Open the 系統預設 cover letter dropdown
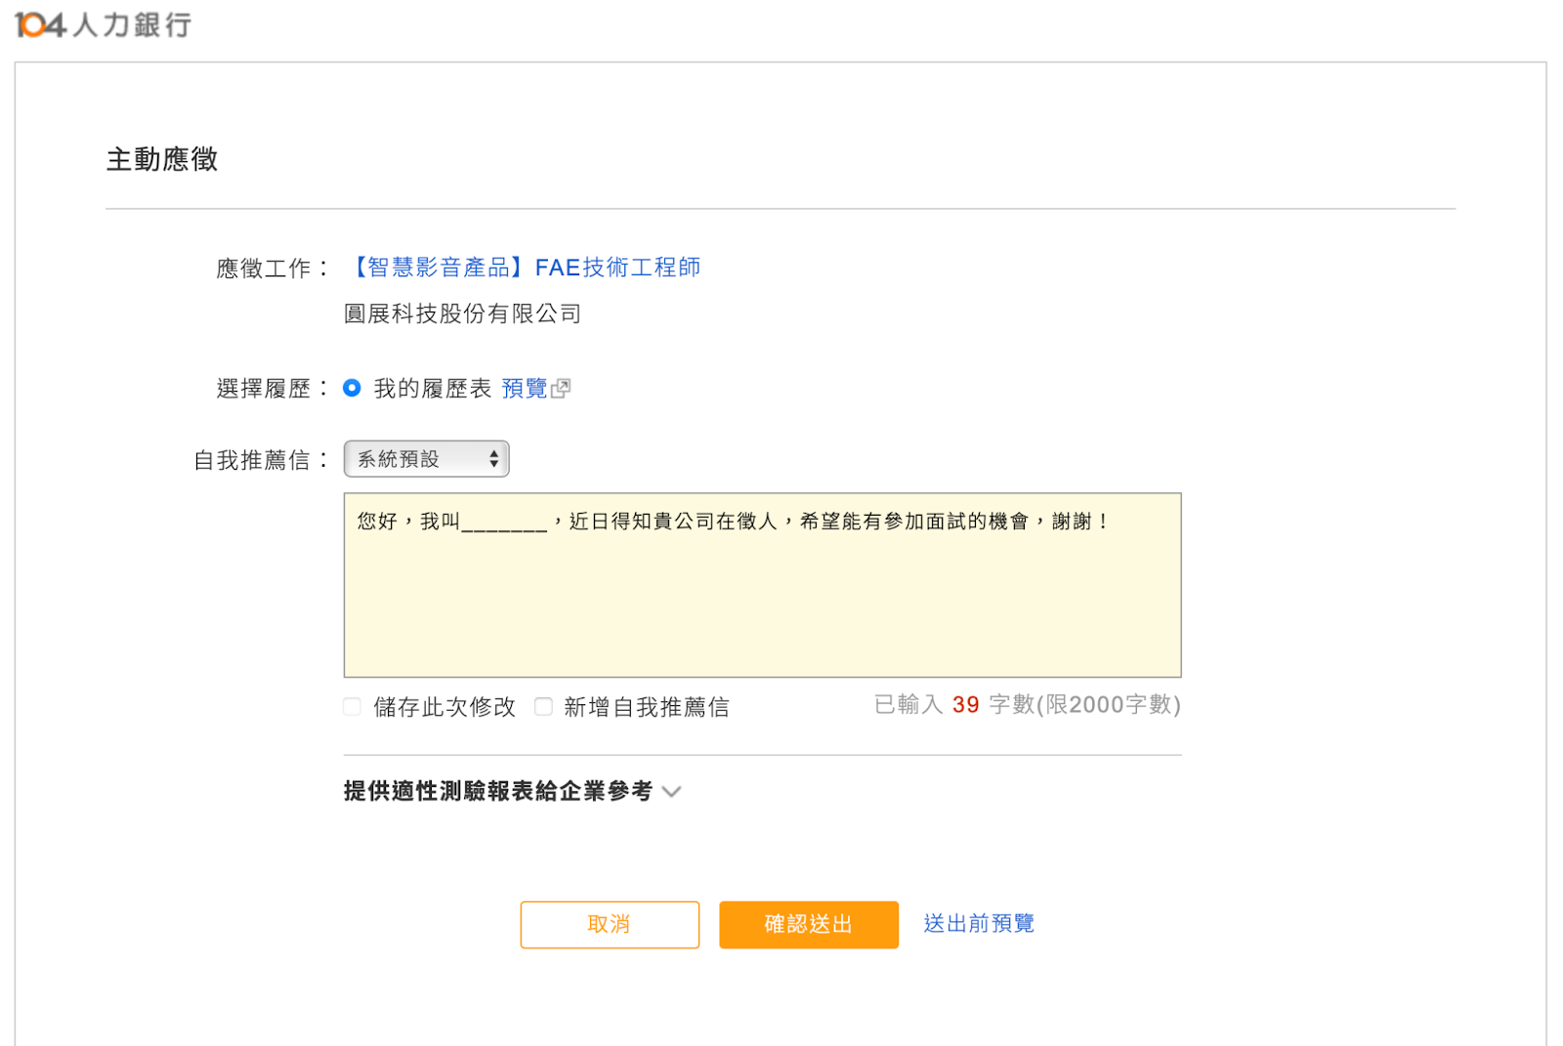Viewport: 1563px width, 1046px height. (x=427, y=459)
